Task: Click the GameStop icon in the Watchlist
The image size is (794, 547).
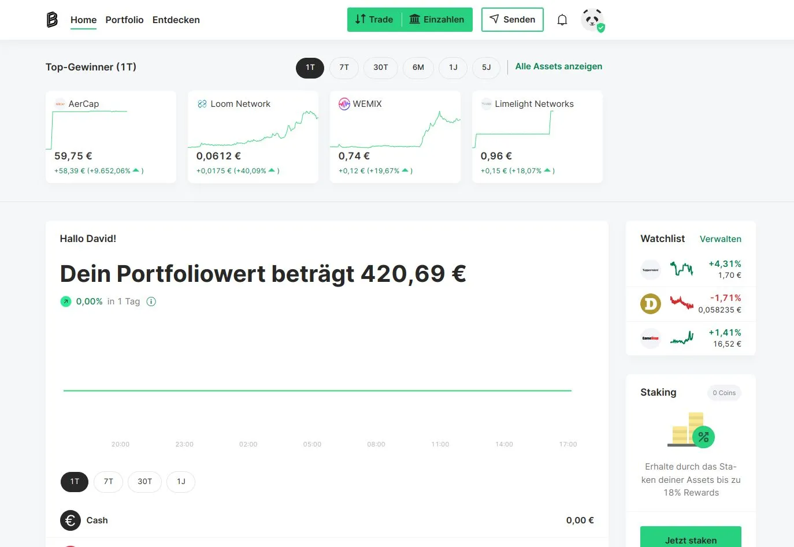Action: [650, 338]
